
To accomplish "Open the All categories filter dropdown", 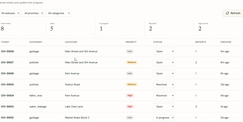I will click(x=58, y=13).
